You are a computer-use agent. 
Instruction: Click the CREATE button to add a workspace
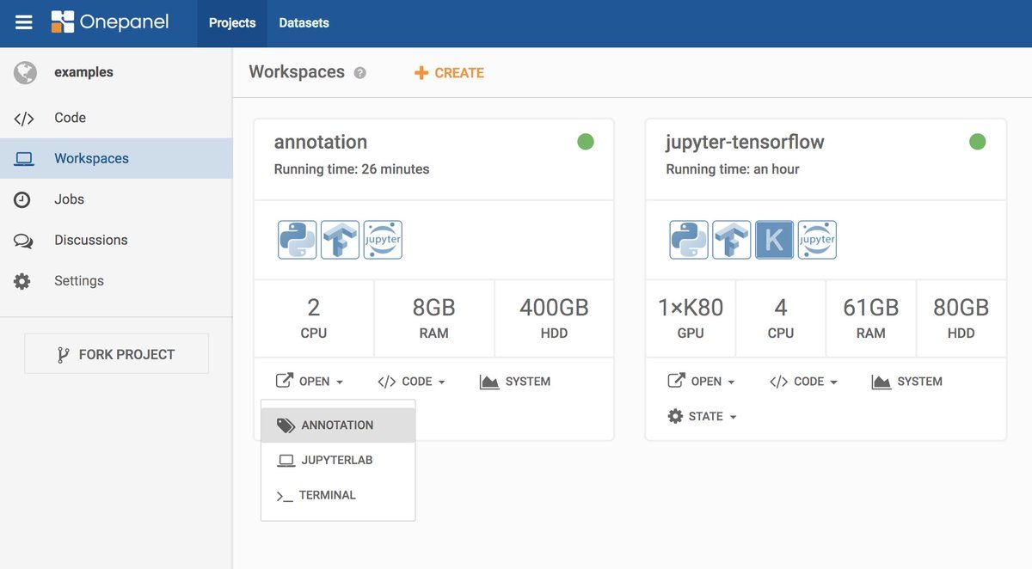448,72
